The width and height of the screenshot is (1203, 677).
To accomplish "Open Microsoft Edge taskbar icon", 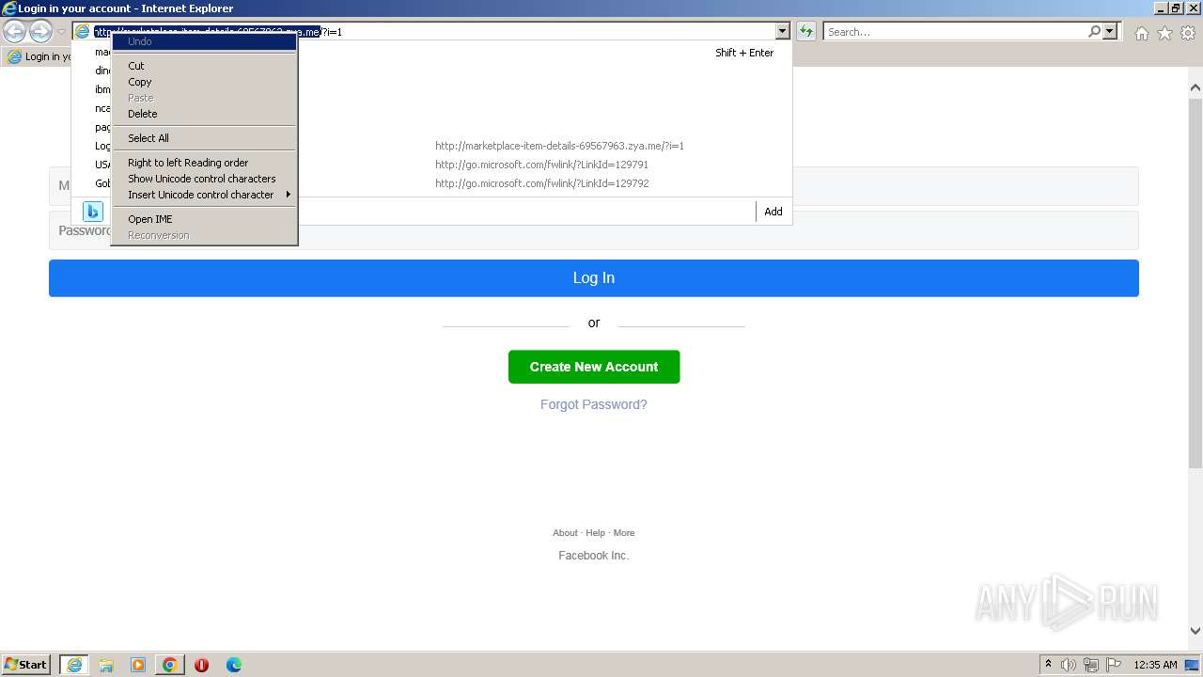I will point(234,665).
